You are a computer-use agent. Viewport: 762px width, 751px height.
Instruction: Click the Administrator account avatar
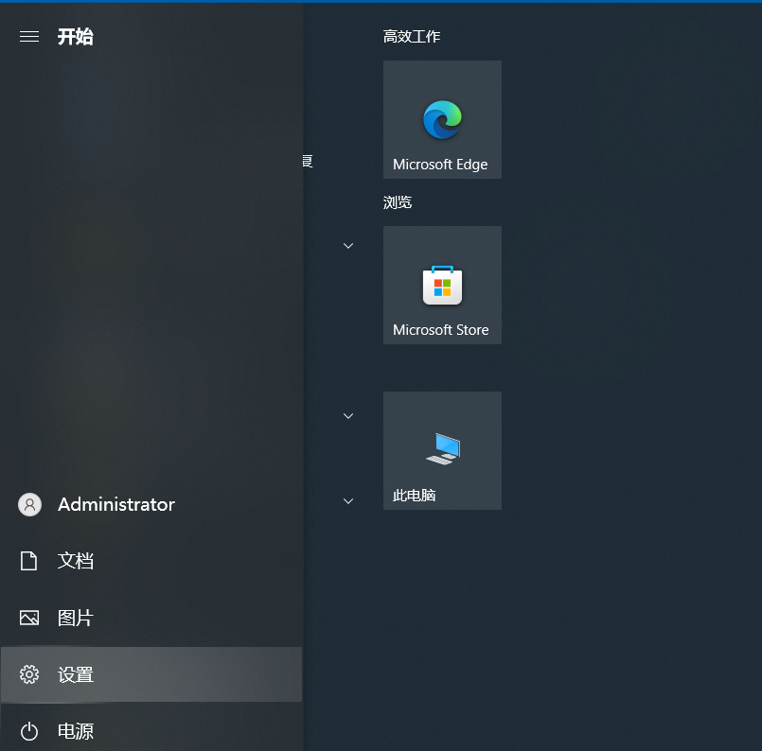29,504
